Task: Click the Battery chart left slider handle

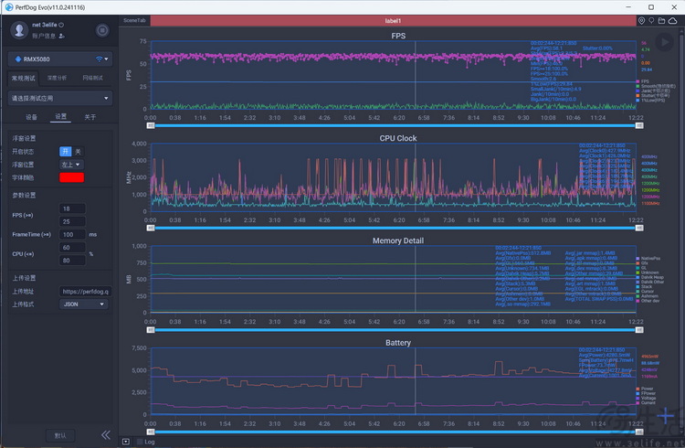Action: 151,432
